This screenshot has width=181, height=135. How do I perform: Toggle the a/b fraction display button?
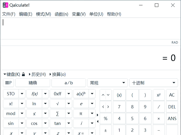(x=69, y=83)
